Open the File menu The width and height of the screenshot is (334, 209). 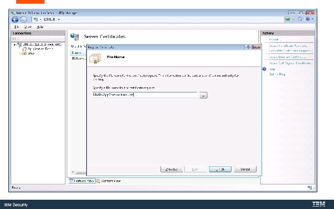17,27
